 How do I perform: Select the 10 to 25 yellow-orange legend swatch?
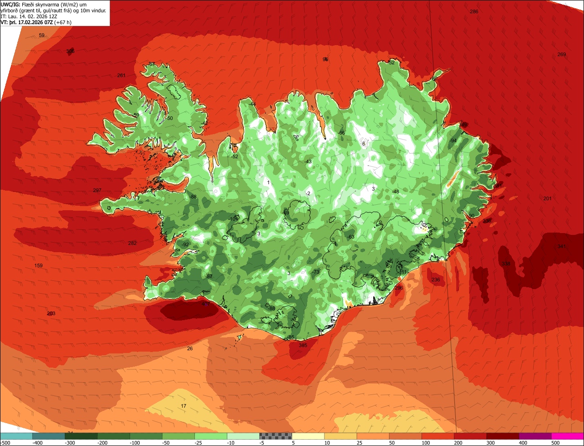340,436
